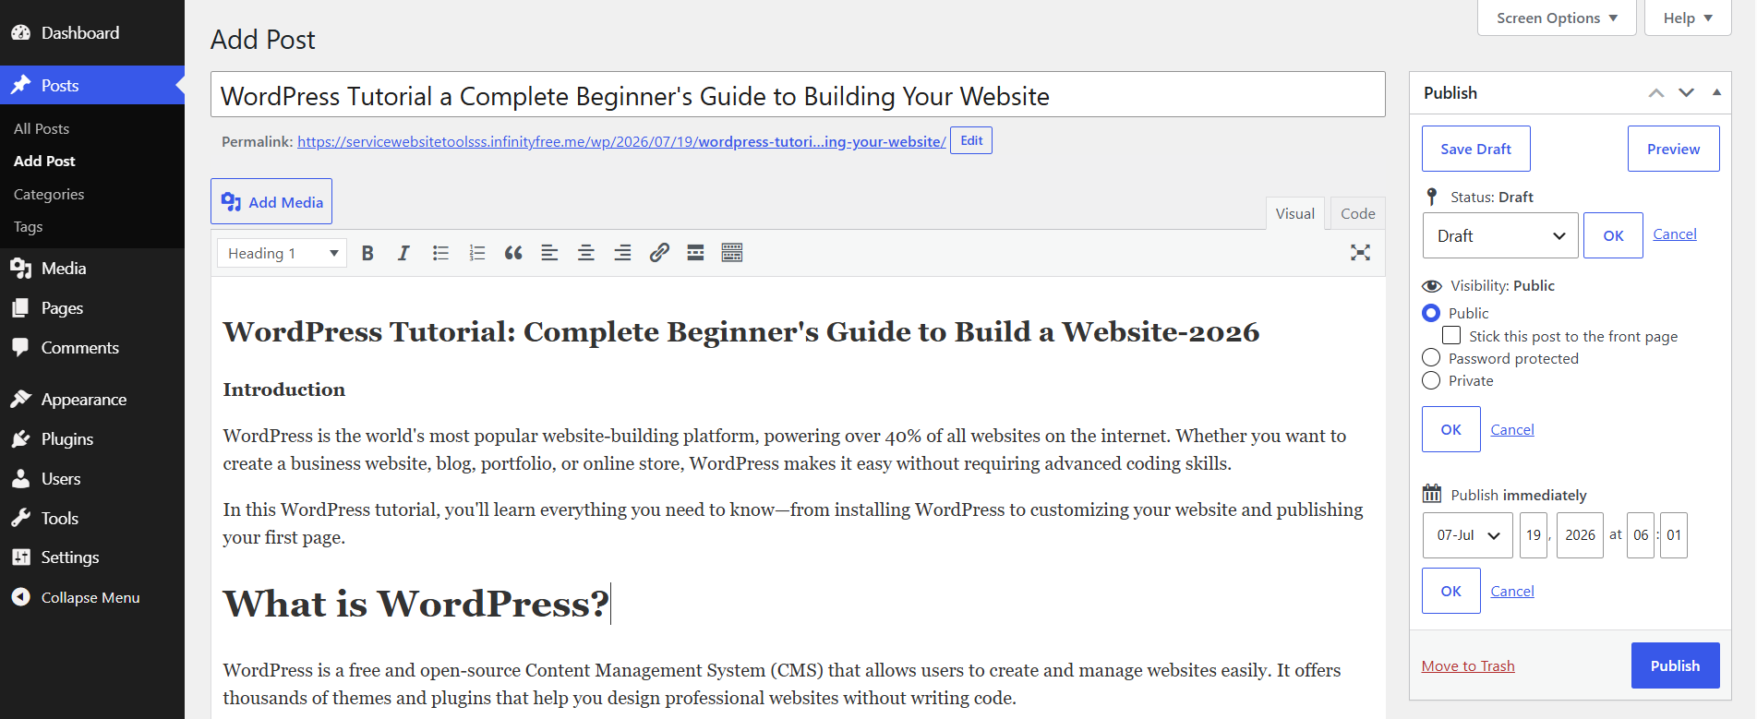Image resolution: width=1757 pixels, height=719 pixels.
Task: Insert a numbered list
Action: (476, 253)
